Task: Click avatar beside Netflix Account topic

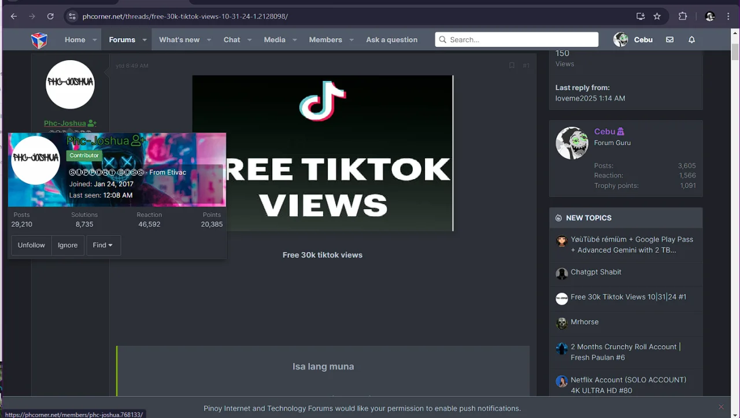Action: [562, 382]
